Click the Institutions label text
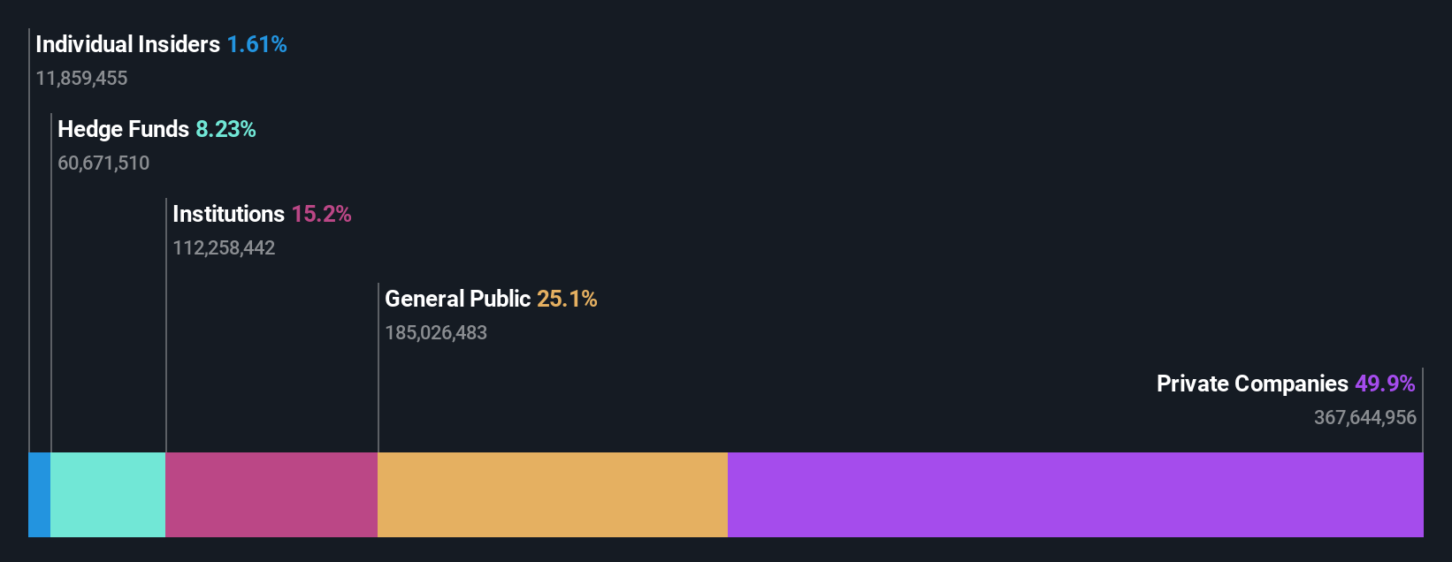The width and height of the screenshot is (1452, 562). (x=229, y=214)
